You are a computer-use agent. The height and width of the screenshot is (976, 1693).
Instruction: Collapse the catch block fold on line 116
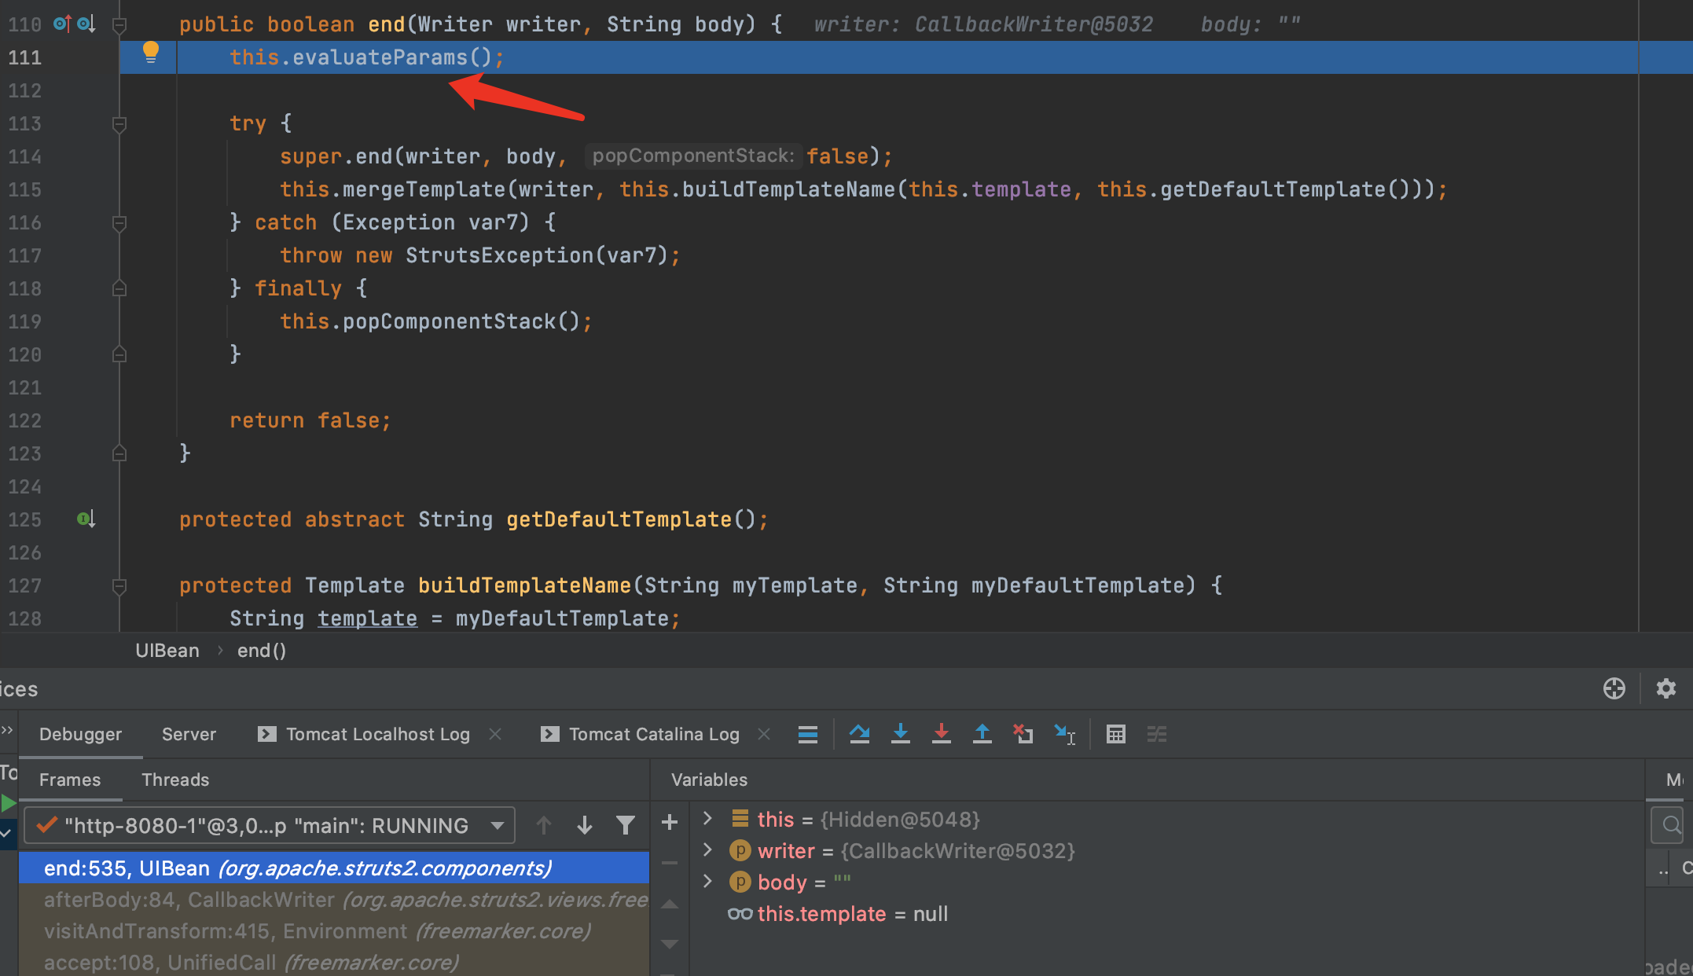[119, 223]
